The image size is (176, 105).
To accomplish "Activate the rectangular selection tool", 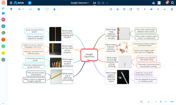I will pos(47,9).
